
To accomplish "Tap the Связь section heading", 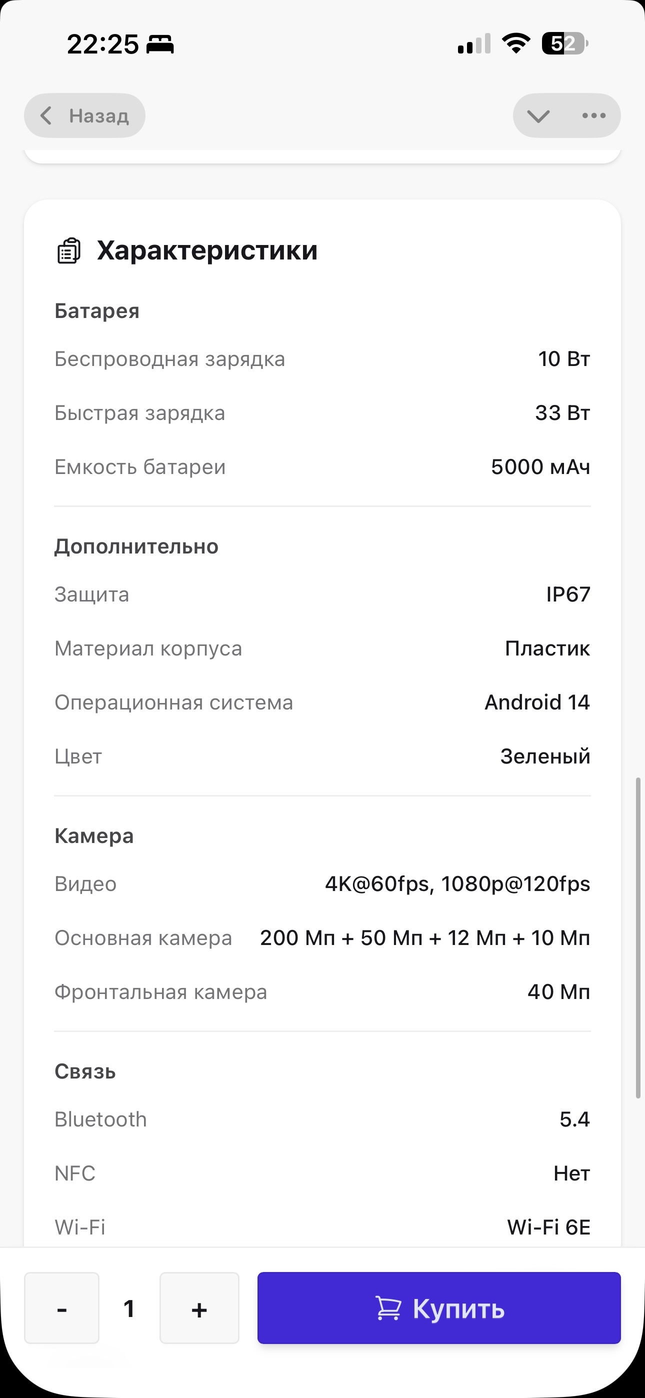I will tap(85, 1071).
